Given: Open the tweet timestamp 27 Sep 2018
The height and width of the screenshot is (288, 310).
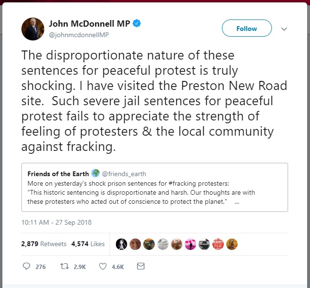Looking at the screenshot, I should pos(56,222).
